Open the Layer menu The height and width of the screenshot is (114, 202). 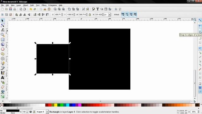point(19,5)
